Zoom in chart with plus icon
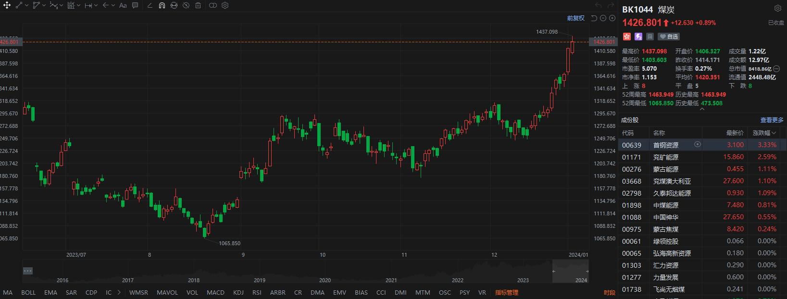Image resolution: width=787 pixels, height=299 pixels. 612,18
